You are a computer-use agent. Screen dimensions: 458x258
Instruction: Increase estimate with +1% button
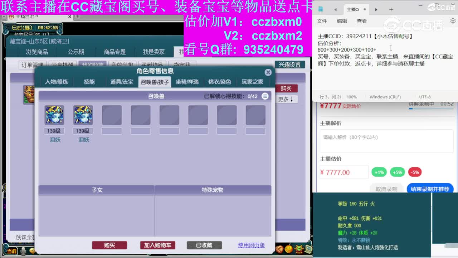pyautogui.click(x=379, y=172)
